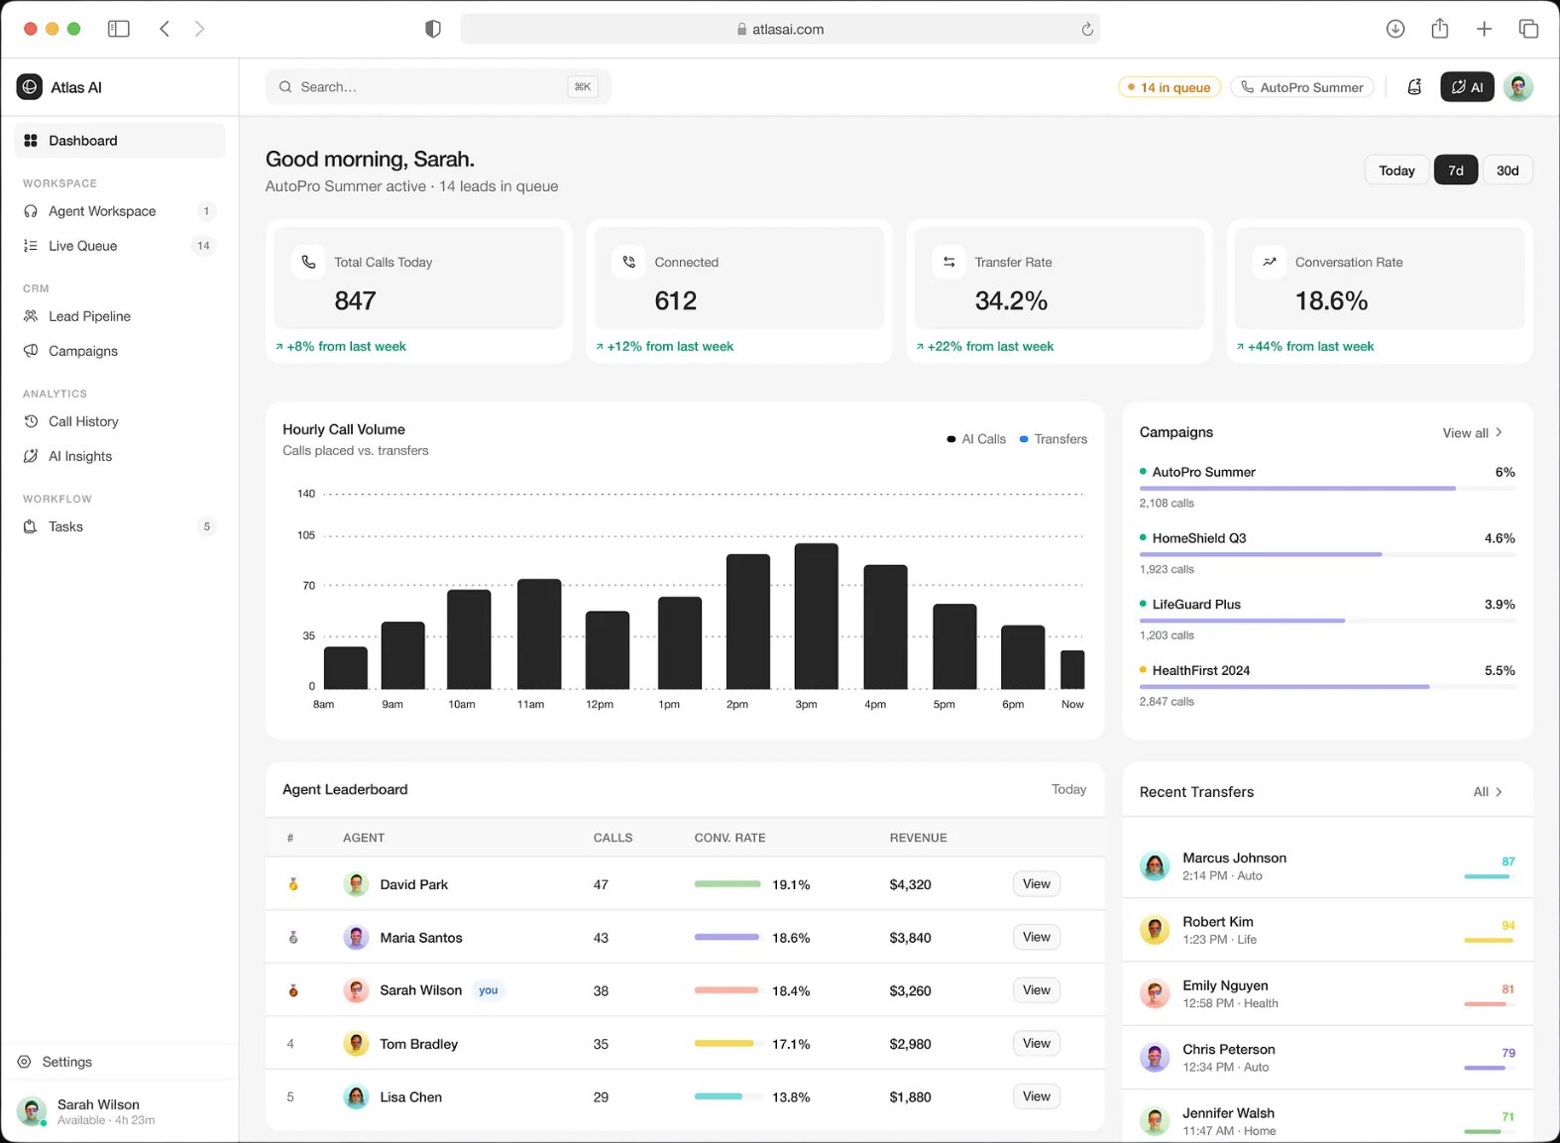
Task: View David Park's details
Action: (1037, 884)
